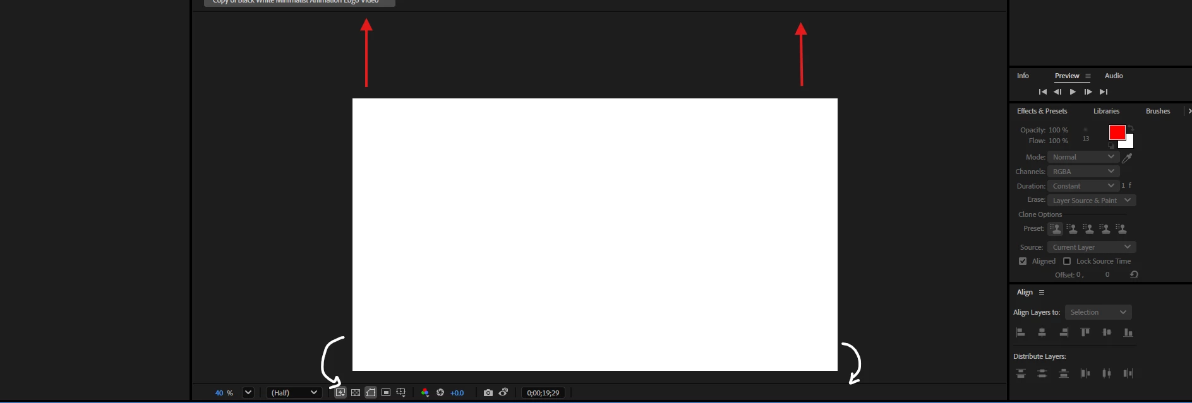Show the last snapshot
Viewport: 1192px width, 403px height.
point(503,393)
